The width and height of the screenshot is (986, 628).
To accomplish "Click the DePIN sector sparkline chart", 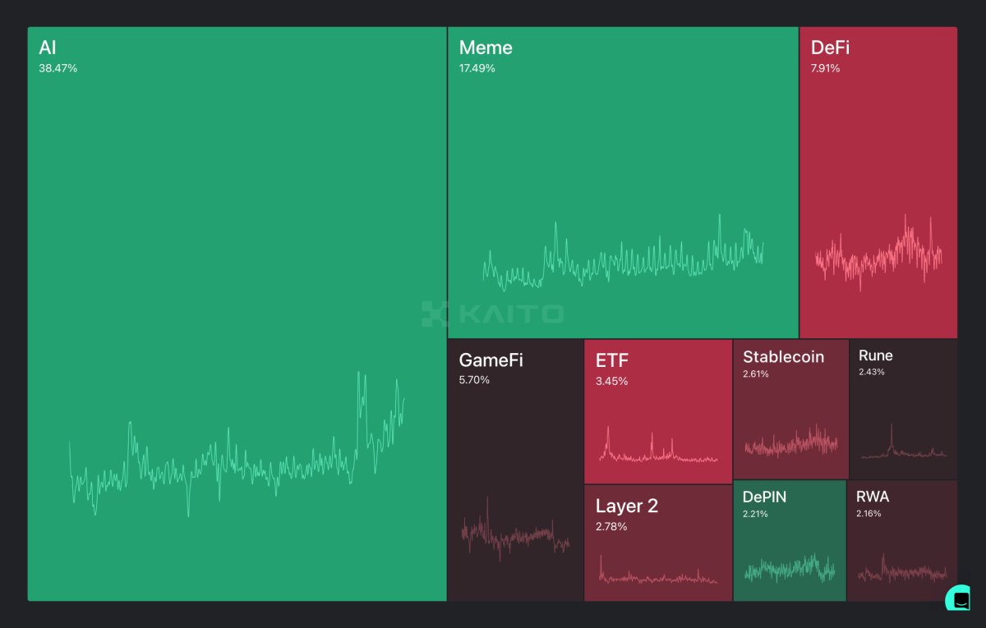I will tap(789, 566).
